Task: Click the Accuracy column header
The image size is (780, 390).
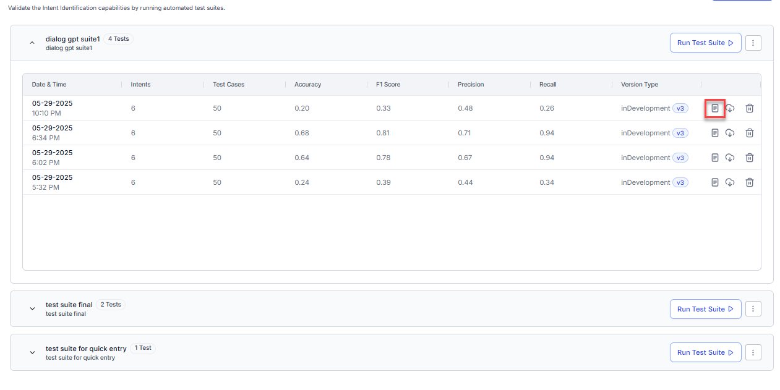Action: 307,84
